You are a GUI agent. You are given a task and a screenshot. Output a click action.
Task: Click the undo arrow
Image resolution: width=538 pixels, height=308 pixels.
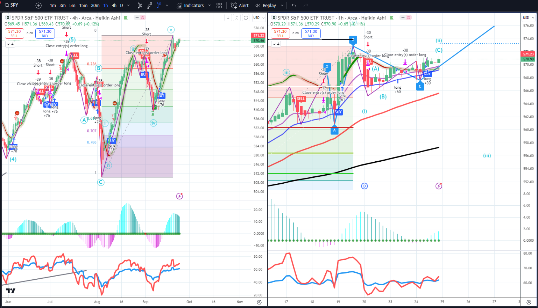(x=294, y=6)
